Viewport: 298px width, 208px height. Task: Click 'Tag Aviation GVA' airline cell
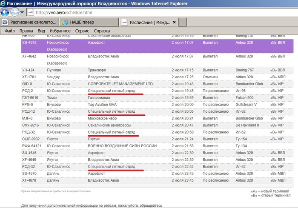[x=102, y=105]
